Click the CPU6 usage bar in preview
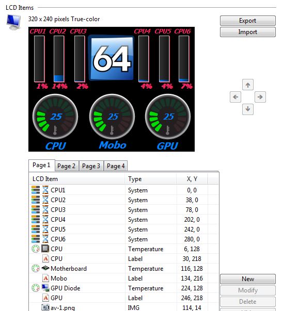Viewport: 283px width, 311px height. pyautogui.click(x=184, y=59)
